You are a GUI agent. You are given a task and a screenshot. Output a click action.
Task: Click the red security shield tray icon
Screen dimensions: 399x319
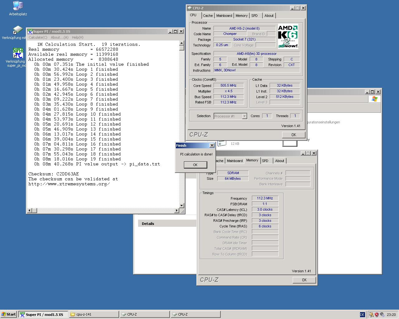(x=377, y=315)
